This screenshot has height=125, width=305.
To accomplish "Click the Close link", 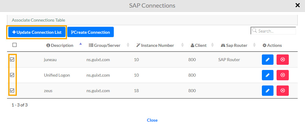I will click(152, 120).
